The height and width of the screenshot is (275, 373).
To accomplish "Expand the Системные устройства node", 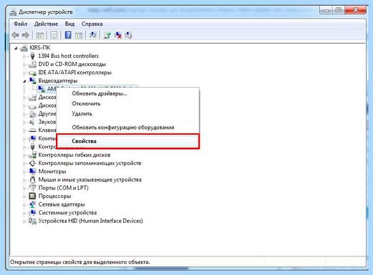I will [24, 213].
